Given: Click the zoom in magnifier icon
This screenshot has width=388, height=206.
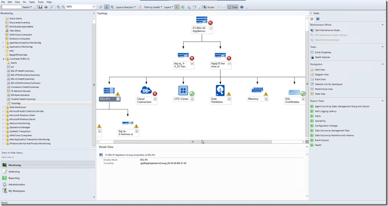Looking at the screenshot, I should [x=58, y=7].
